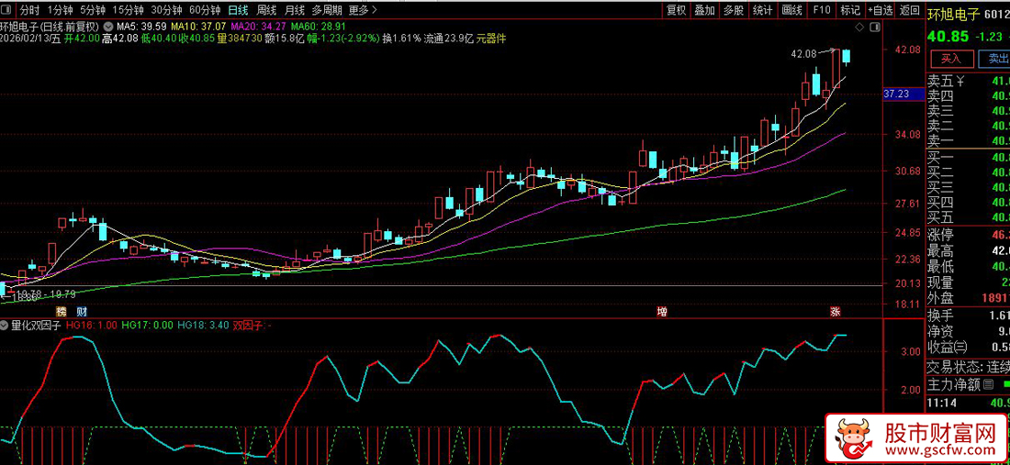Click the 财 marker icon under the chart
Screen dimensions: 1010x465
(82, 312)
